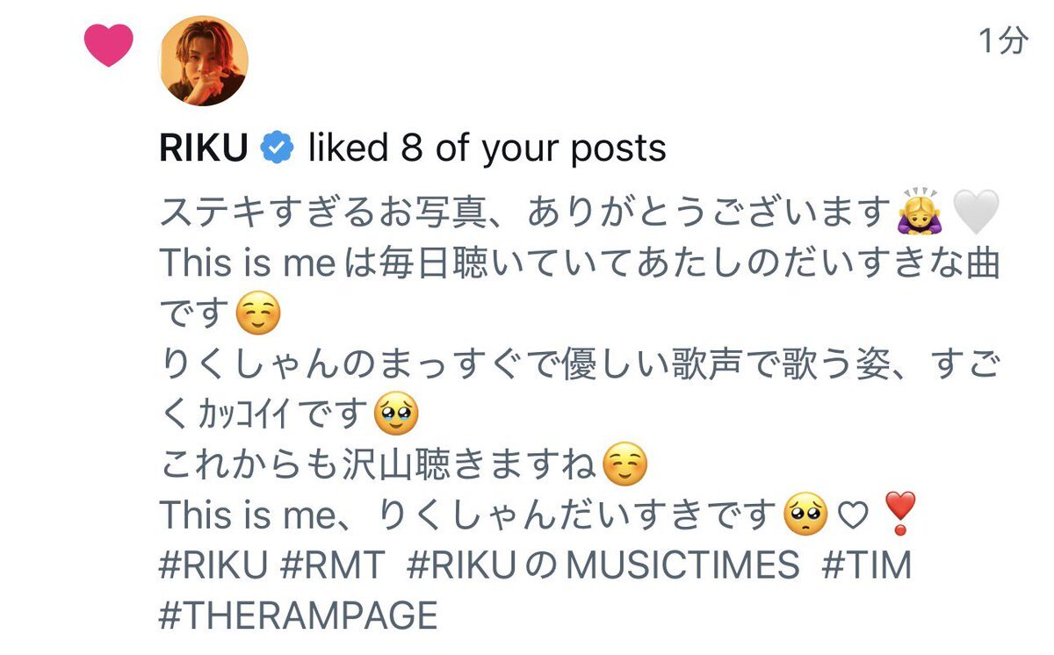The height and width of the screenshot is (655, 1054).
Task: Click the "1分" timestamp
Action: tap(1003, 40)
